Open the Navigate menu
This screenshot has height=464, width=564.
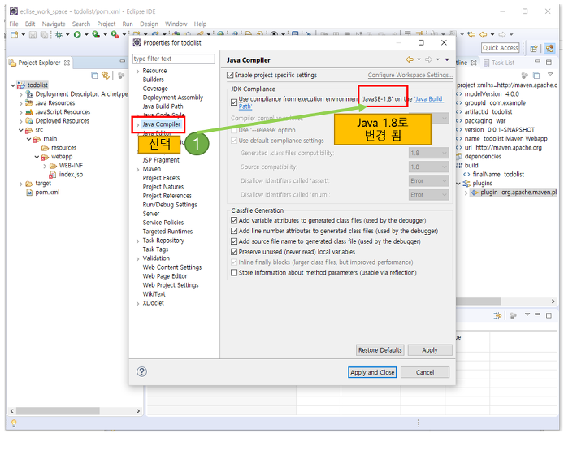click(54, 24)
